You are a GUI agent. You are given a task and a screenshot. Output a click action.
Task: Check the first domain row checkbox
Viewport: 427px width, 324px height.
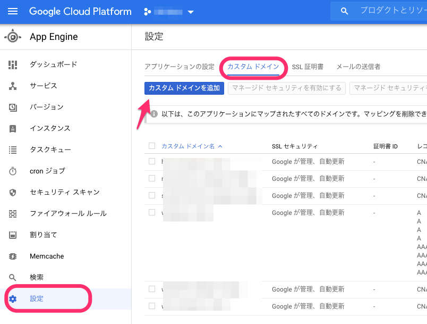tap(152, 161)
